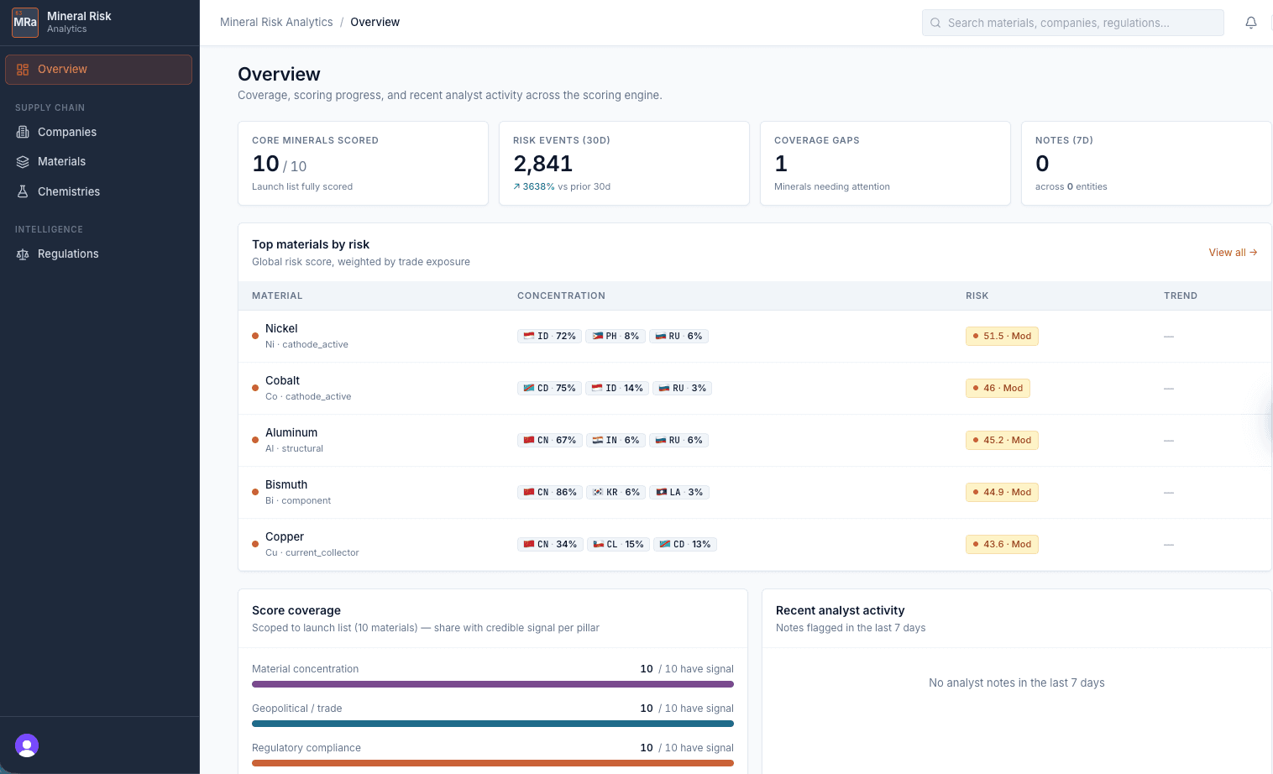Click the orange dot beside Copper

[x=255, y=544]
